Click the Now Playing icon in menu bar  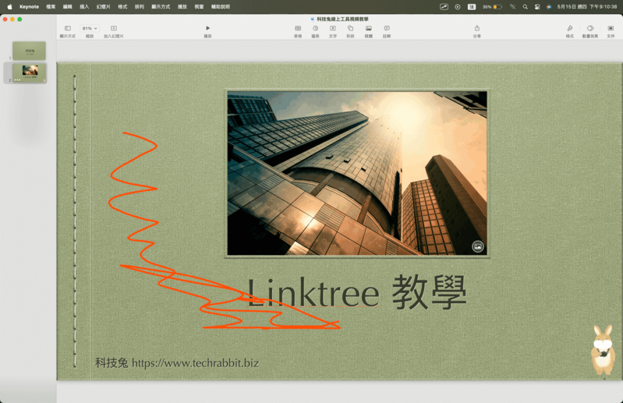pos(458,7)
